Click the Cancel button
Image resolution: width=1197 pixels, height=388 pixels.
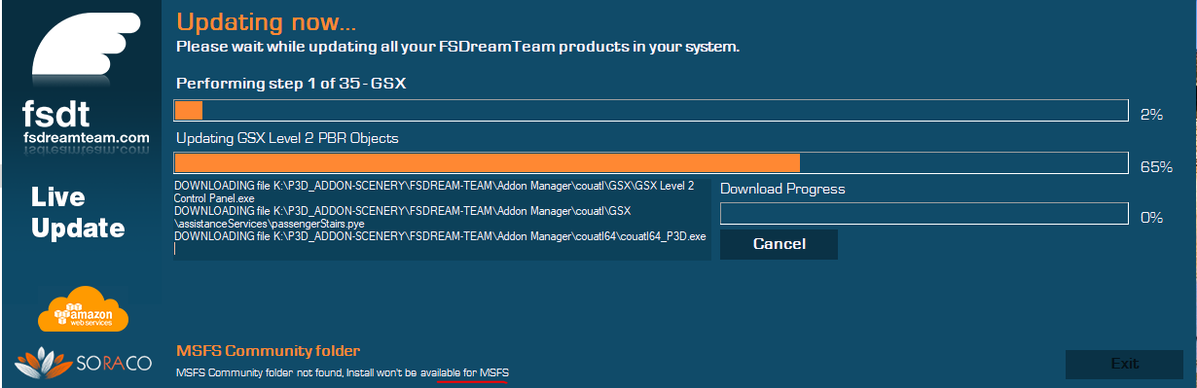[779, 244]
